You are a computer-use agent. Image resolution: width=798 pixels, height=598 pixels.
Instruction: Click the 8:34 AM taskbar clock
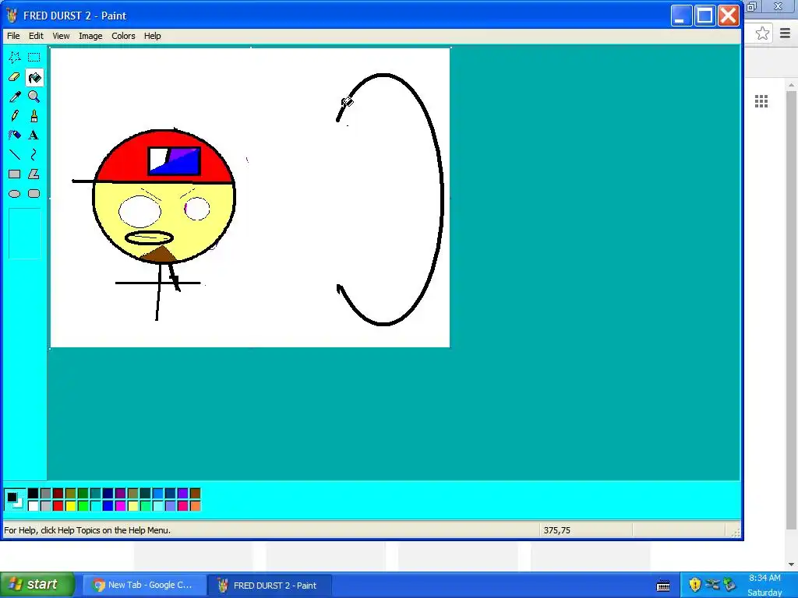click(764, 578)
